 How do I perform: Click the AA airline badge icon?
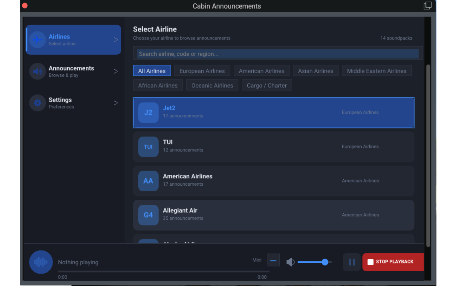point(148,181)
